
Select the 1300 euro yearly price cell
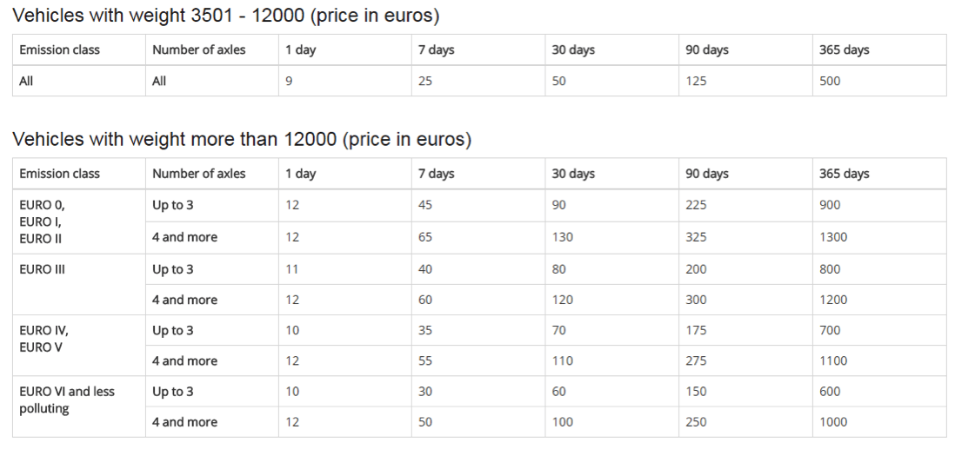(x=833, y=237)
